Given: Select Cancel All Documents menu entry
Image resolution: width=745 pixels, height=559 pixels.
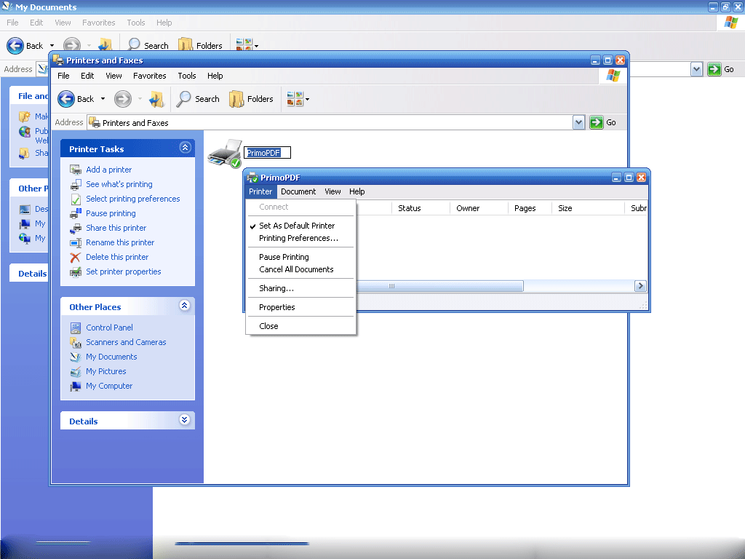Looking at the screenshot, I should pos(300,269).
